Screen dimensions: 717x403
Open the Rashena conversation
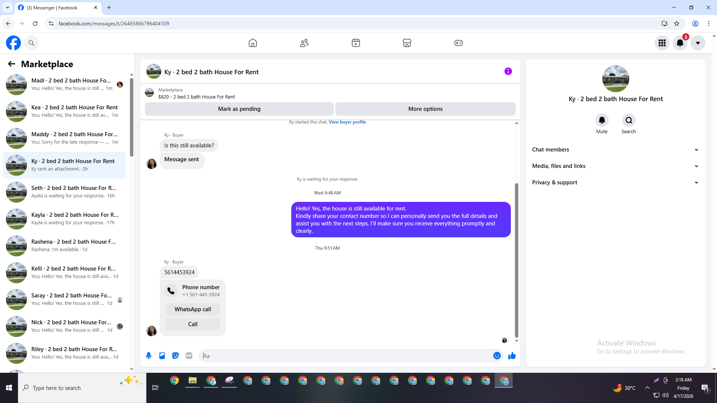click(64, 246)
